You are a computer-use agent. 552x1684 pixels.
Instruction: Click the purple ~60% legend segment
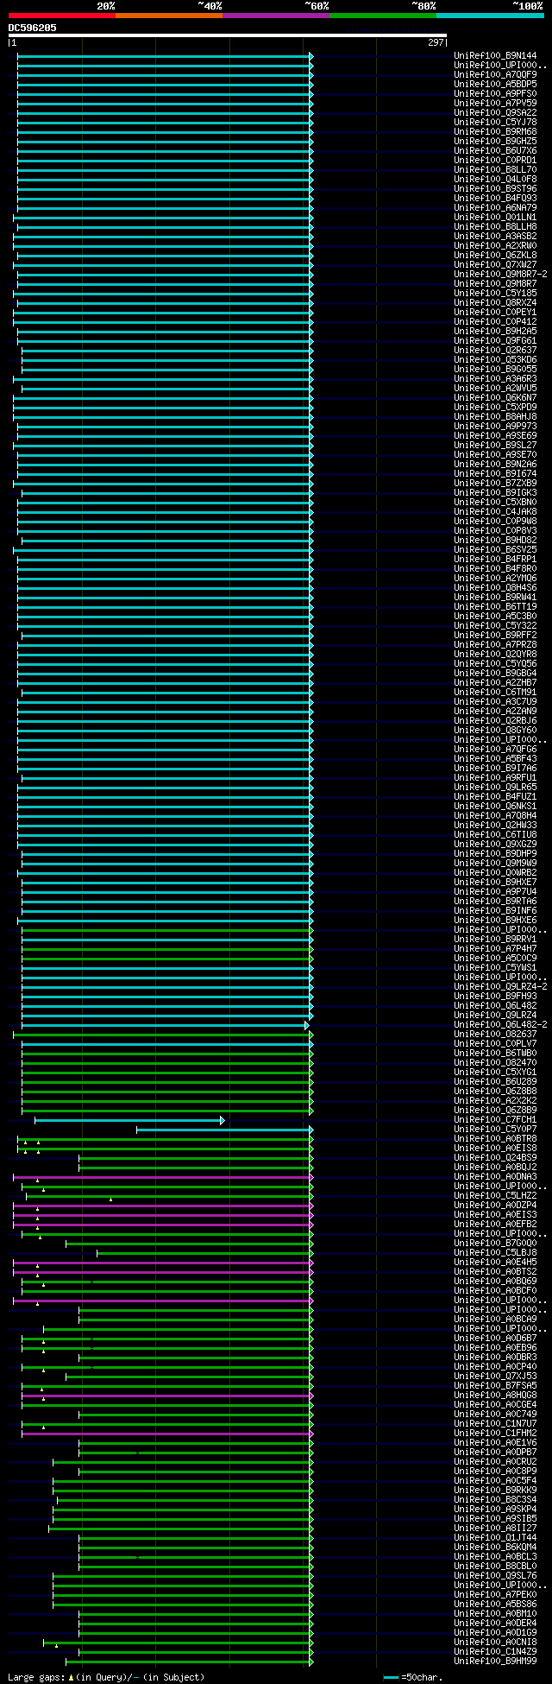276,16
